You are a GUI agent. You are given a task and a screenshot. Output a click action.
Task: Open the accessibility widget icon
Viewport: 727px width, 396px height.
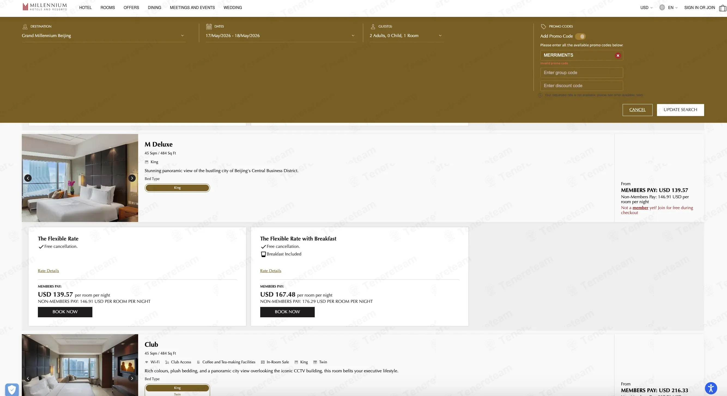pos(711,388)
